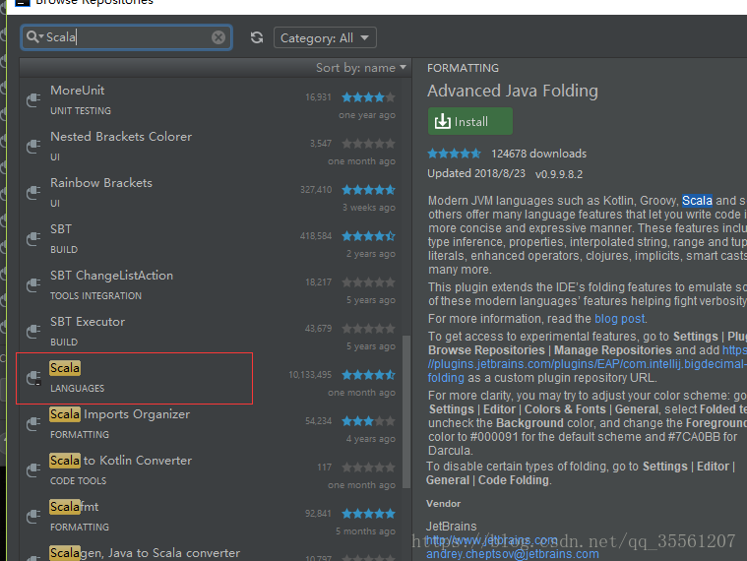747x561 pixels.
Task: Click the Scalafmt five-star rating
Action: coord(368,514)
